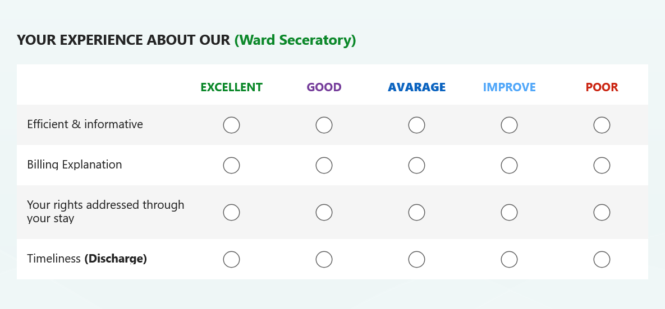Mark Billing Explanation as Improve
Screen dimensions: 665x309
click(x=509, y=166)
